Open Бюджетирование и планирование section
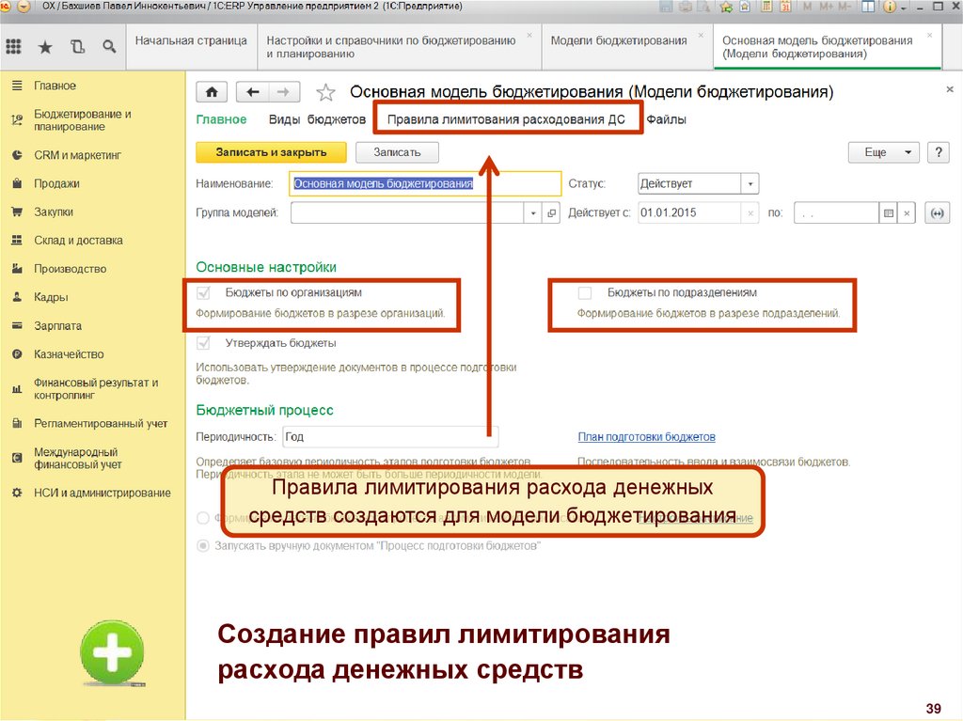The width and height of the screenshot is (963, 721). coord(83,120)
